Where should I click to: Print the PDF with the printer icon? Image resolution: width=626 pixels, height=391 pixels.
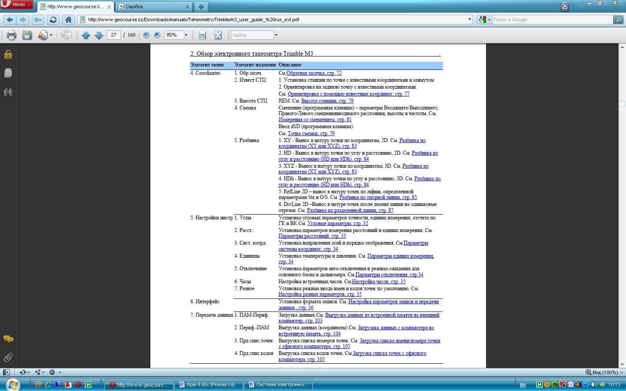click(x=11, y=35)
